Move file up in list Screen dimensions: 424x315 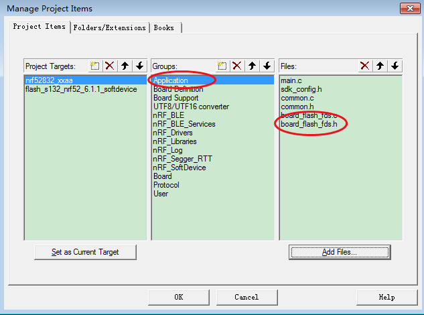pyautogui.click(x=380, y=66)
